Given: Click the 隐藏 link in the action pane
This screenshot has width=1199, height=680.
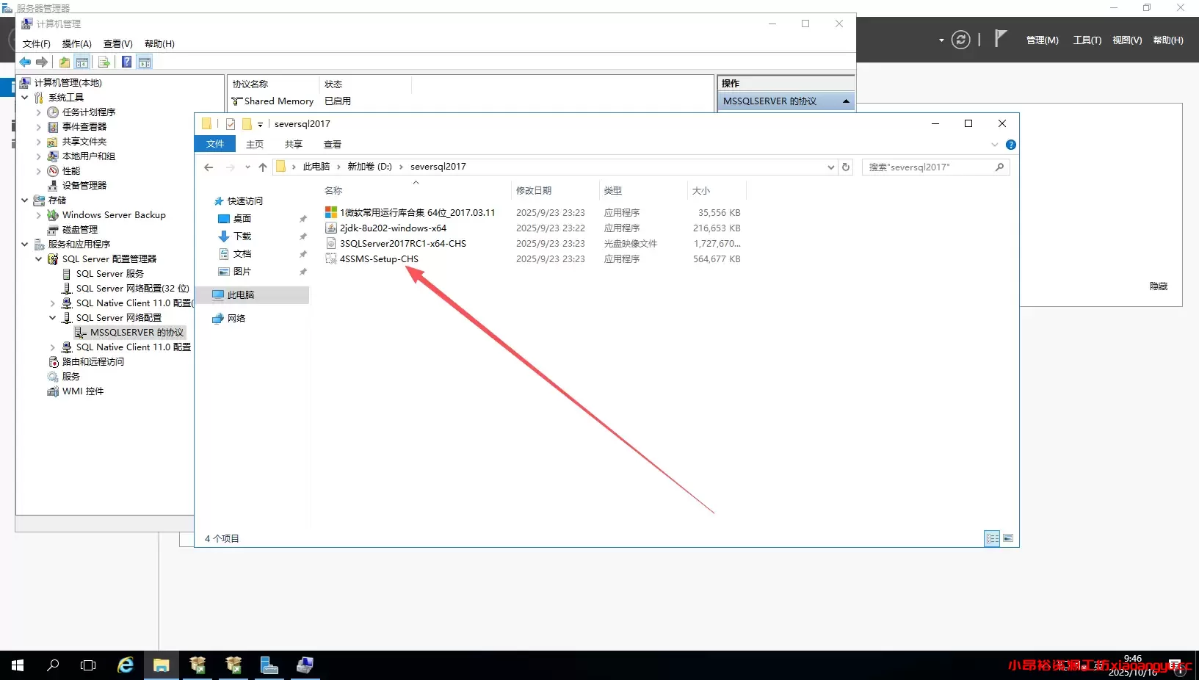Looking at the screenshot, I should point(1159,286).
